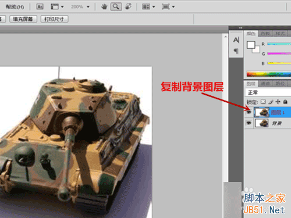Click the 打印尺寸 button
291x218 pixels.
click(54, 19)
